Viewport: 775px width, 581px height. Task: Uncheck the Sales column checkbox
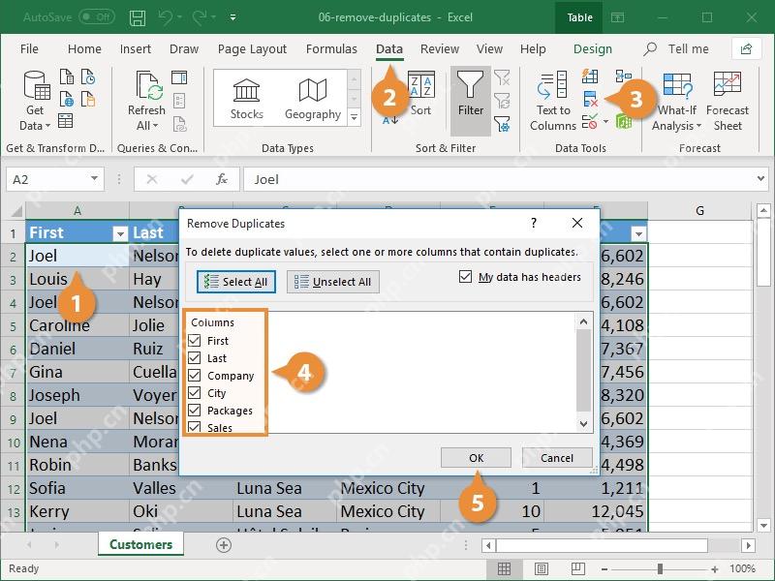click(195, 427)
